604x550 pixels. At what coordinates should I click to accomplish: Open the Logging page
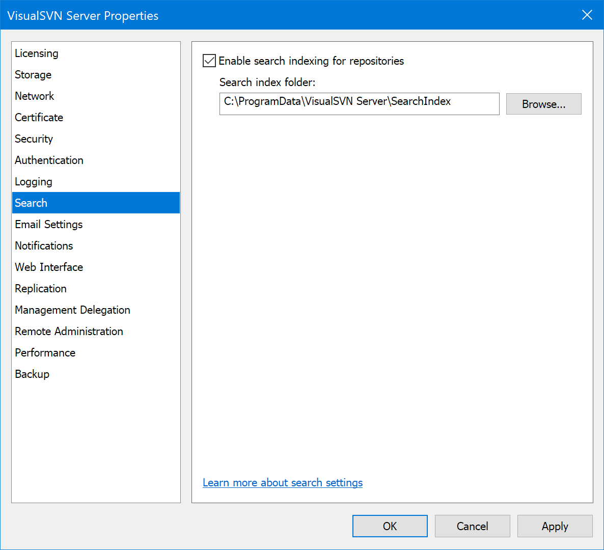pos(96,181)
